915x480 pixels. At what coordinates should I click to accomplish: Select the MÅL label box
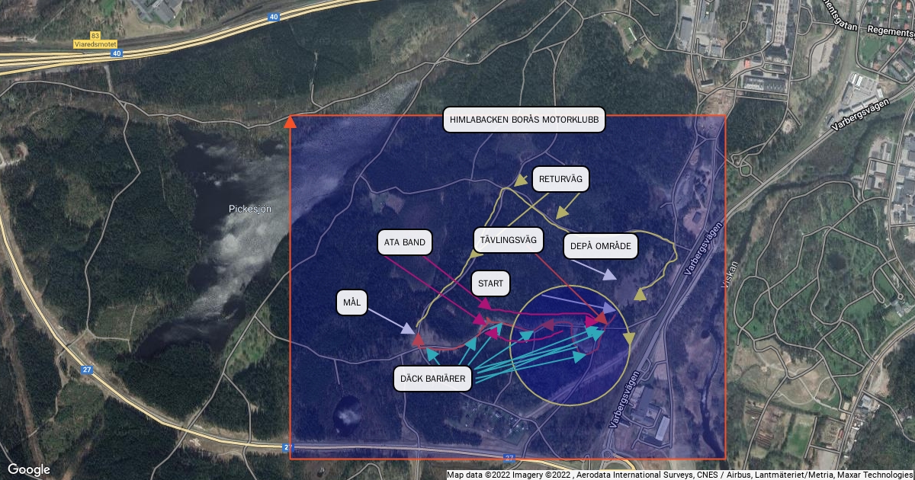point(352,303)
